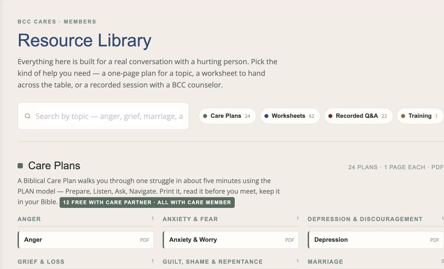The width and height of the screenshot is (444, 269).
Task: Click the MARRIAGE category header
Action: pos(325,262)
